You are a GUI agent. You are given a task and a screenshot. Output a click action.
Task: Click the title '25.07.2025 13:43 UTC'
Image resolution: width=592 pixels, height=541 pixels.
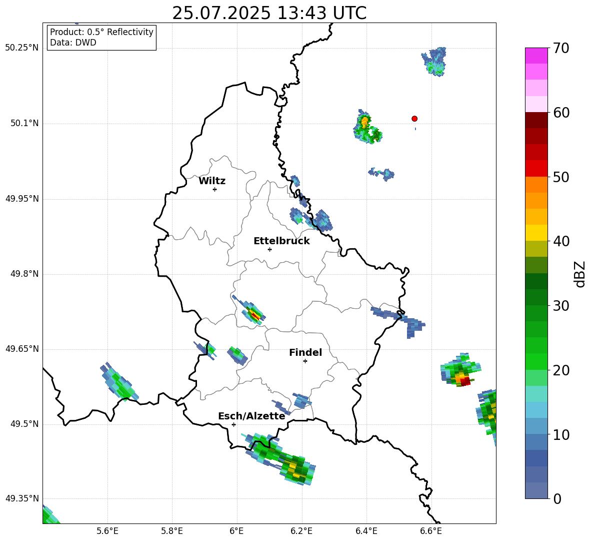click(x=269, y=13)
